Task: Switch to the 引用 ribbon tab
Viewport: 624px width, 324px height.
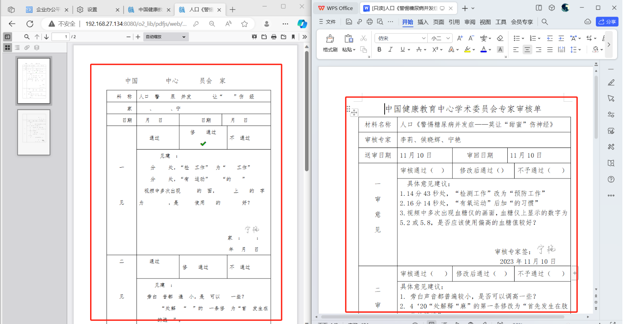Action: point(454,22)
